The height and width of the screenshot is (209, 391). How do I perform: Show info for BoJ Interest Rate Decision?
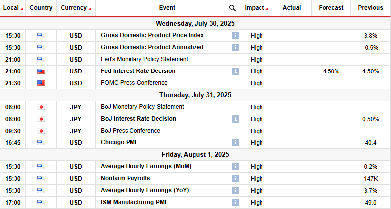coord(235,119)
